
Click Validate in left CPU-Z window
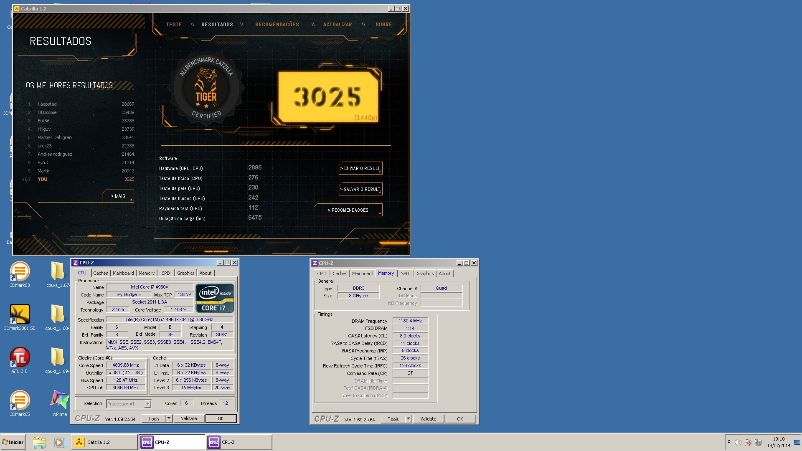pos(189,418)
